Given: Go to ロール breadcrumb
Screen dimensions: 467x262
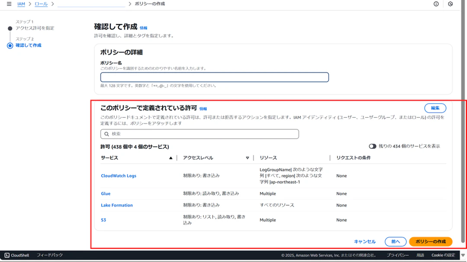Looking at the screenshot, I should (41, 4).
